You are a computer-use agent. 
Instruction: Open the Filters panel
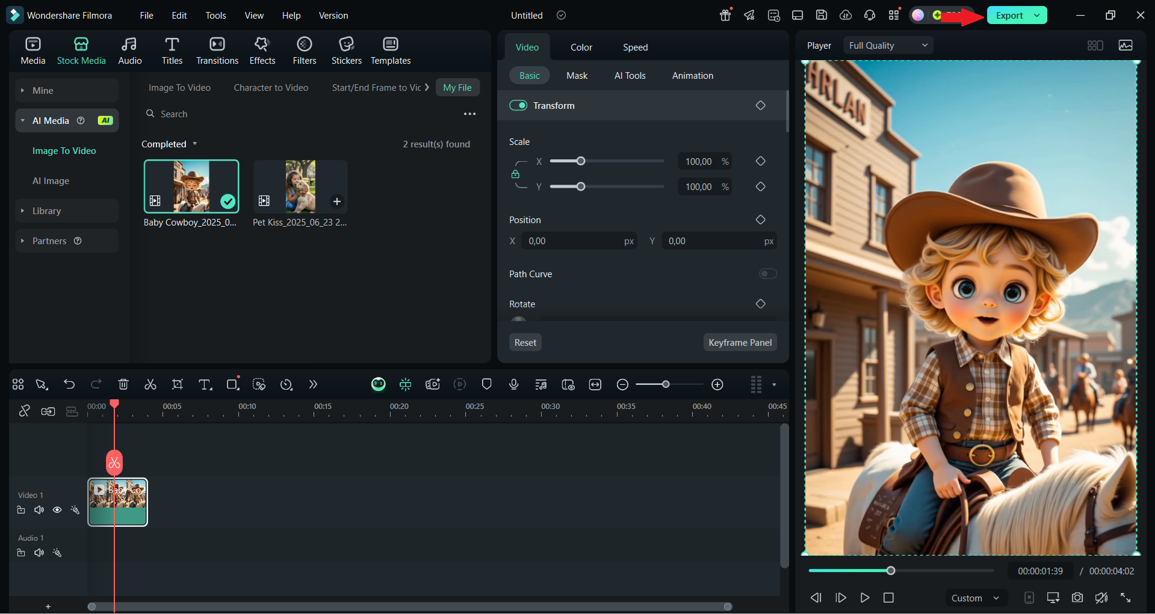click(x=305, y=51)
